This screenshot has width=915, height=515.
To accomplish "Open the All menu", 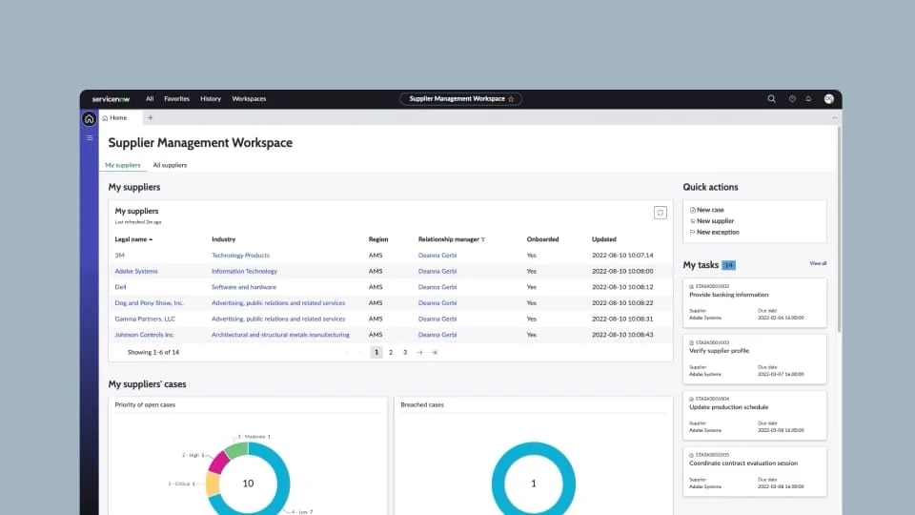I will [150, 98].
